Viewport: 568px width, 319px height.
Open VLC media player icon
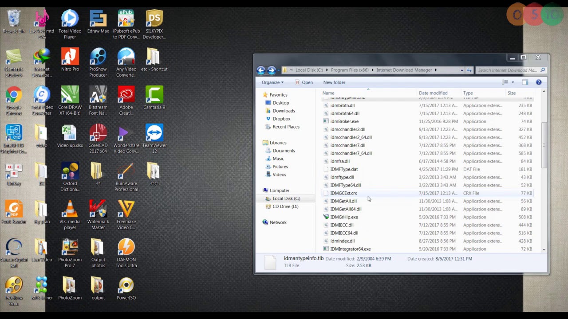click(70, 215)
